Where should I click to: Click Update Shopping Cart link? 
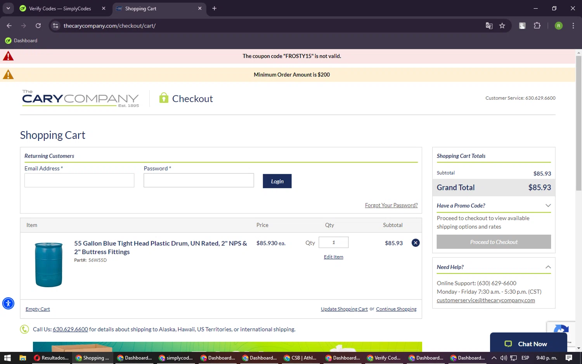pos(344,309)
